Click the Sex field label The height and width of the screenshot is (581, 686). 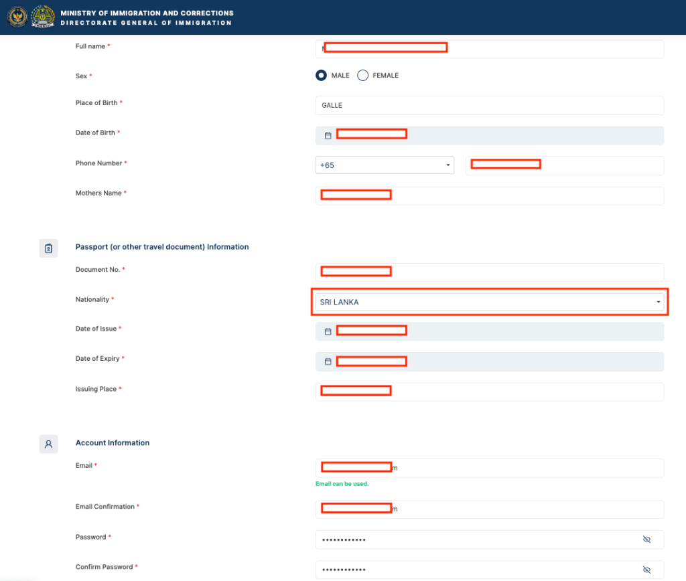[x=81, y=76]
